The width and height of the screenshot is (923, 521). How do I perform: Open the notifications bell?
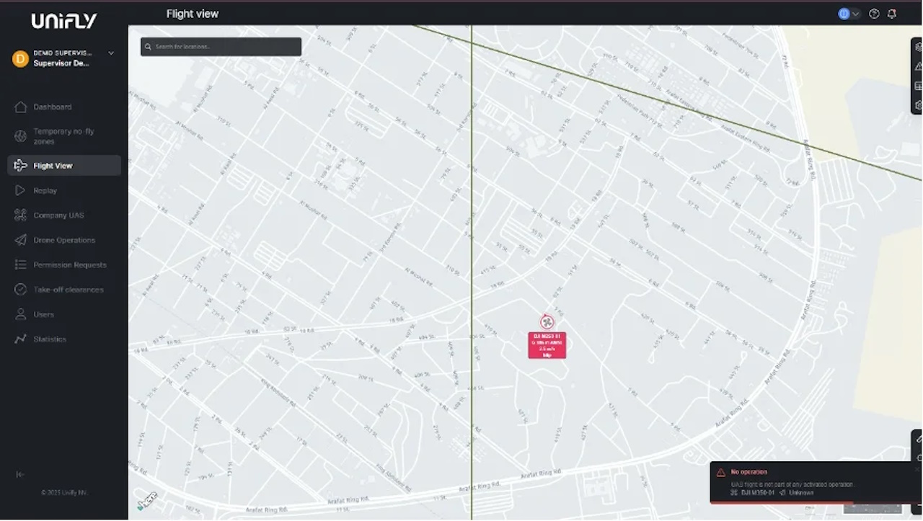click(892, 14)
